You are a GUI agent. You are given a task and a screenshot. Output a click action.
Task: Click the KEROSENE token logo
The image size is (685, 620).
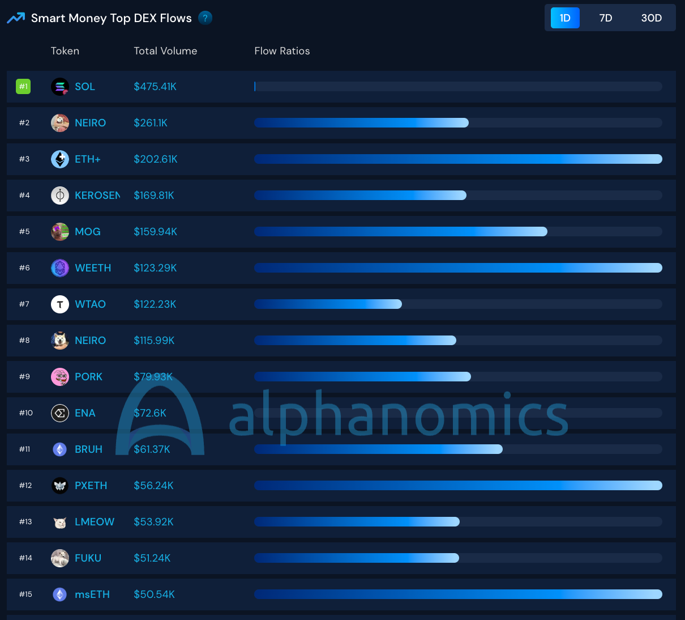point(60,196)
